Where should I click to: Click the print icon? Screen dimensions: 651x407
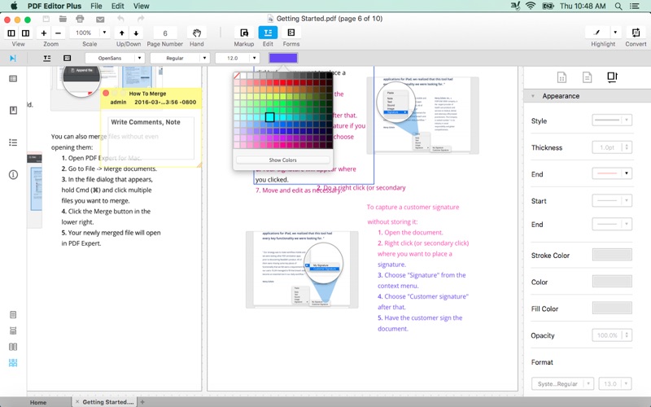(x=80, y=19)
